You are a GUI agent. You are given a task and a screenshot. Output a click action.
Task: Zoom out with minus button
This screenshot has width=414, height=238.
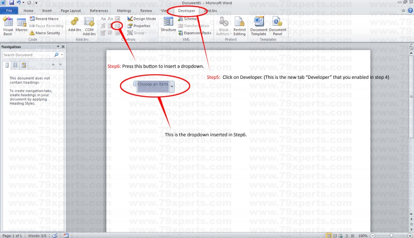coord(372,236)
